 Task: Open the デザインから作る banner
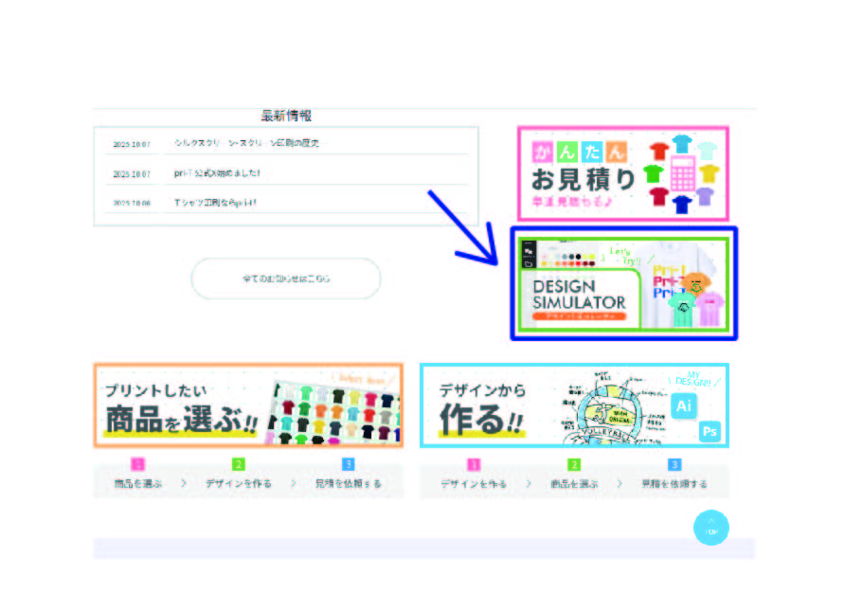tap(573, 404)
